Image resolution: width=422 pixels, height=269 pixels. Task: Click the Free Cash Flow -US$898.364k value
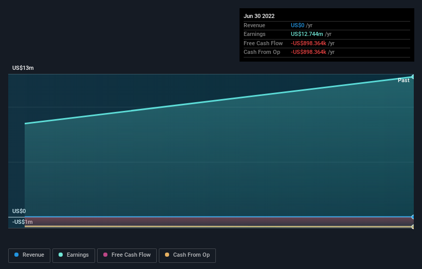[x=308, y=43]
